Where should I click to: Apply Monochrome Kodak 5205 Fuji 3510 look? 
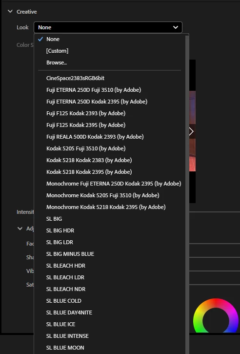110,195
